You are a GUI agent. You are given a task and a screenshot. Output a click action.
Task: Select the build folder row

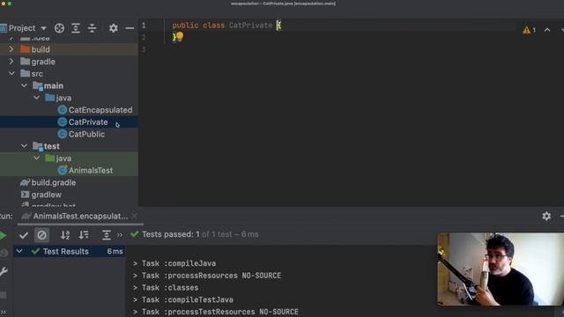point(69,49)
